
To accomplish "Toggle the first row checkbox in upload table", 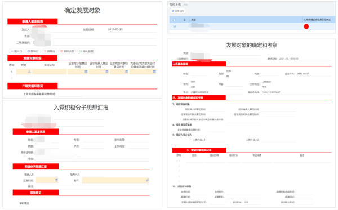I will pyautogui.click(x=175, y=26).
